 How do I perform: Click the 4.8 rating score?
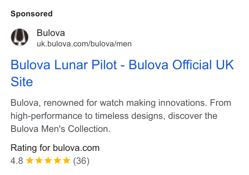17,161
